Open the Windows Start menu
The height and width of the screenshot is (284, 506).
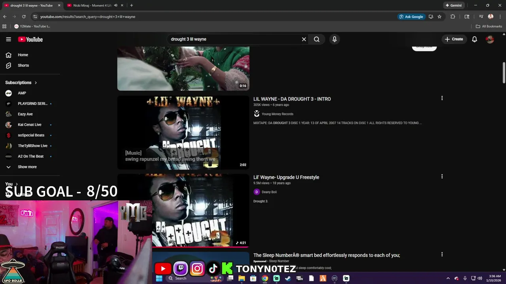[159, 278]
